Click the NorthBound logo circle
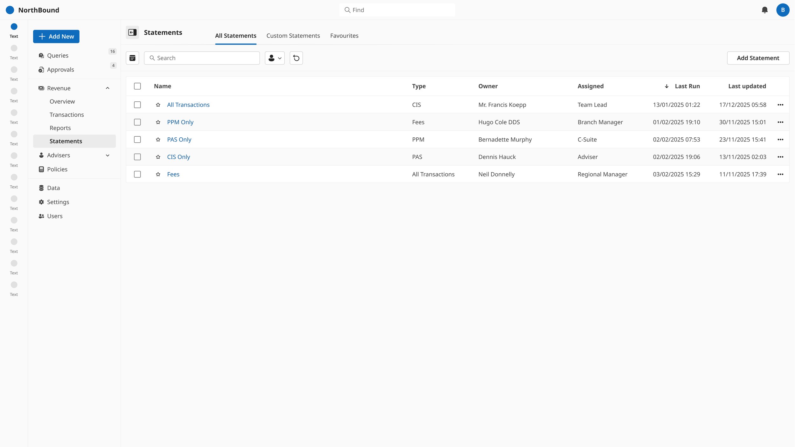This screenshot has width=795, height=447. pos(10,10)
